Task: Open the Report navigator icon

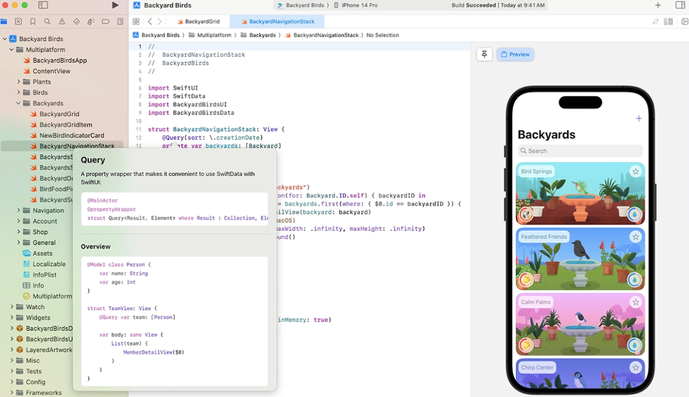Action: [120, 22]
